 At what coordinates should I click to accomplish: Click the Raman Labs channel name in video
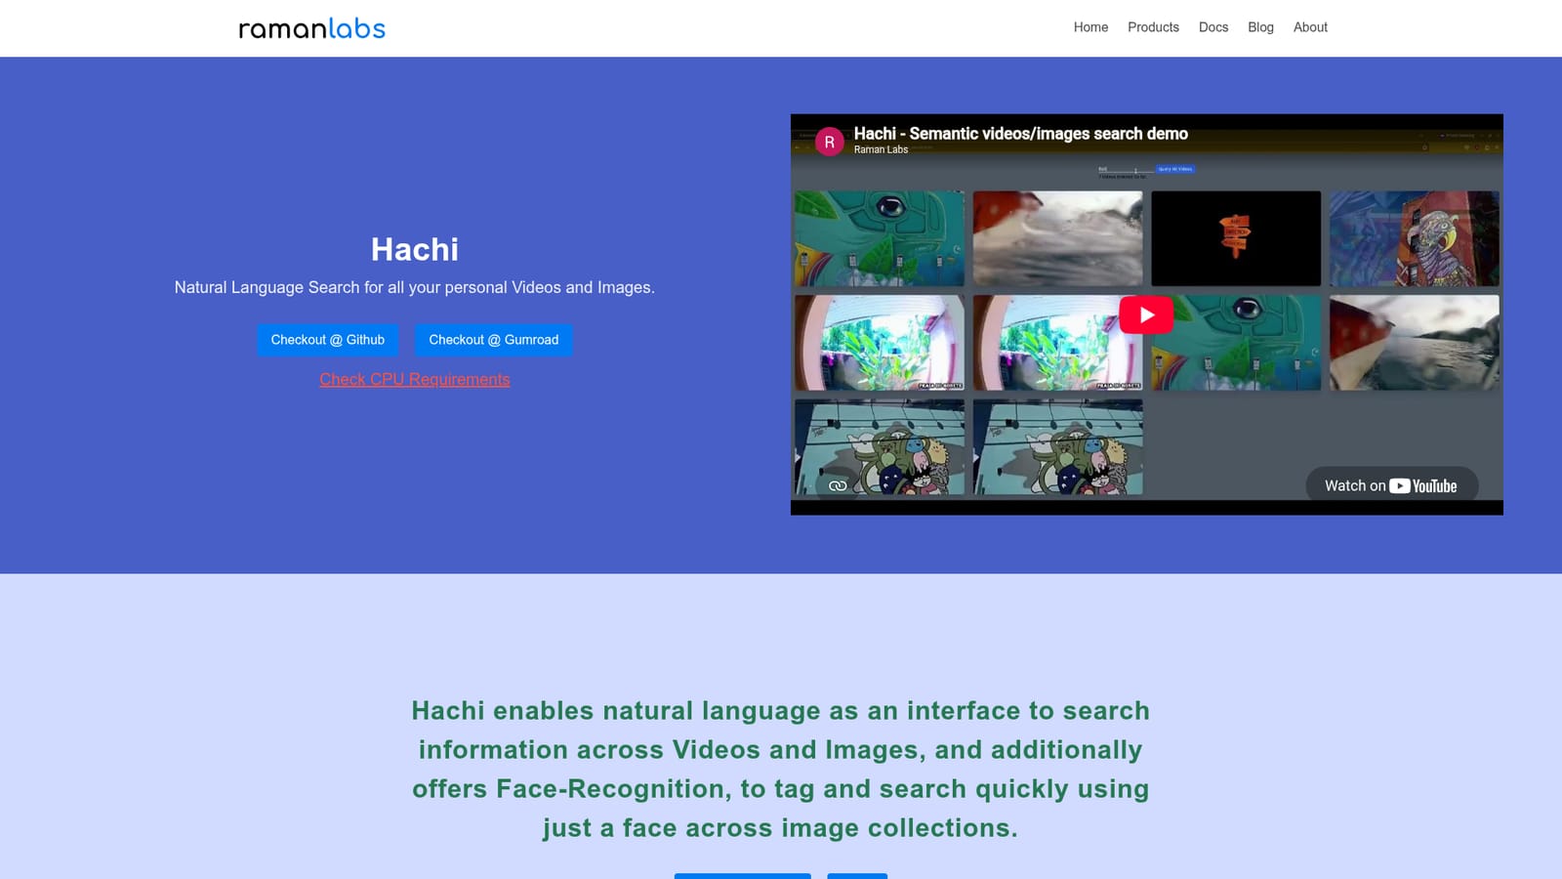tap(881, 149)
